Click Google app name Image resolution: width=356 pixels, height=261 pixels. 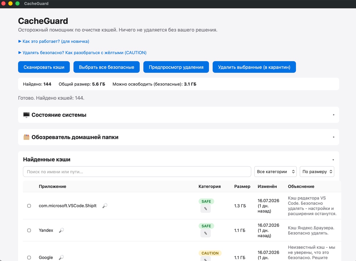[x=46, y=257]
